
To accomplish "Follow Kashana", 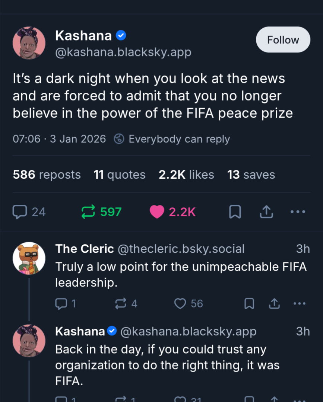I will pyautogui.click(x=283, y=40).
